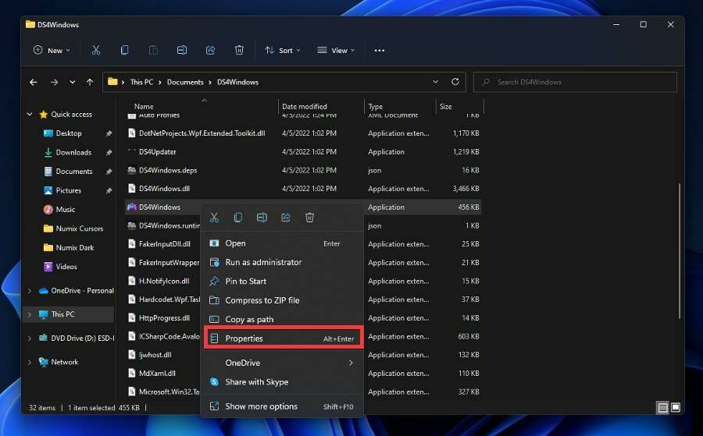Open Properties from the context menu
The image size is (703, 436).
click(x=284, y=339)
